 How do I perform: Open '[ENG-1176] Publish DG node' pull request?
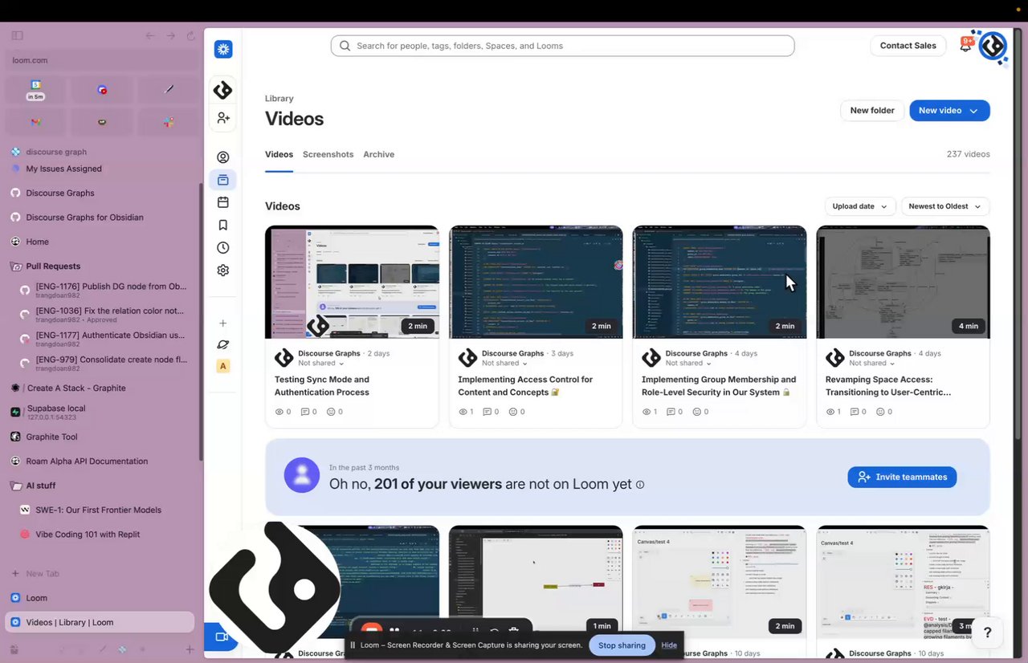point(104,290)
